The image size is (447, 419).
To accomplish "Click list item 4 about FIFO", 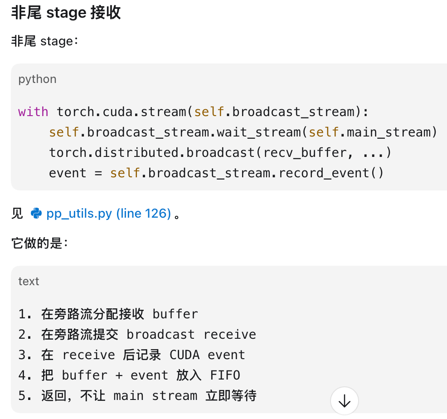I will (x=129, y=375).
